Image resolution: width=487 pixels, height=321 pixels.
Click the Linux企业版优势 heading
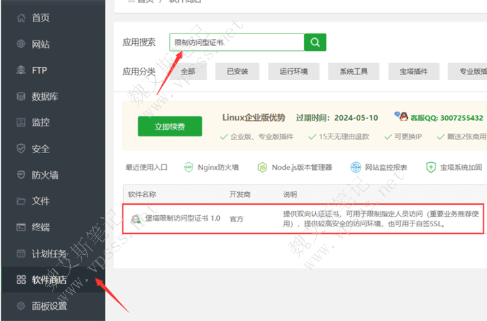tap(253, 118)
